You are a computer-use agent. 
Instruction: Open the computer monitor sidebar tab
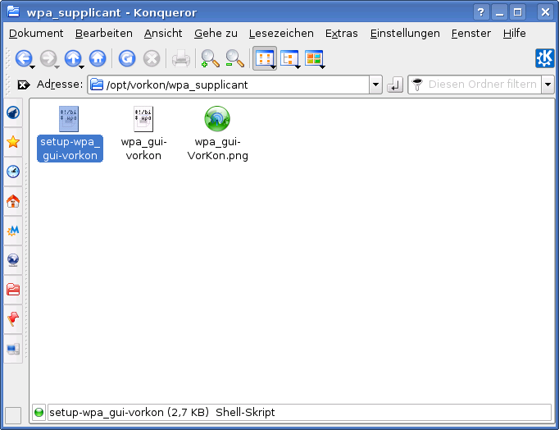pos(13,349)
